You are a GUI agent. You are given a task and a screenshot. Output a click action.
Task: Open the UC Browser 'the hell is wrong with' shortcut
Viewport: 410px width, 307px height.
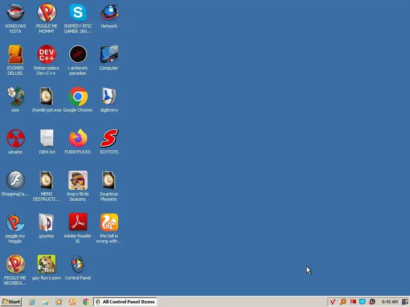[109, 228]
